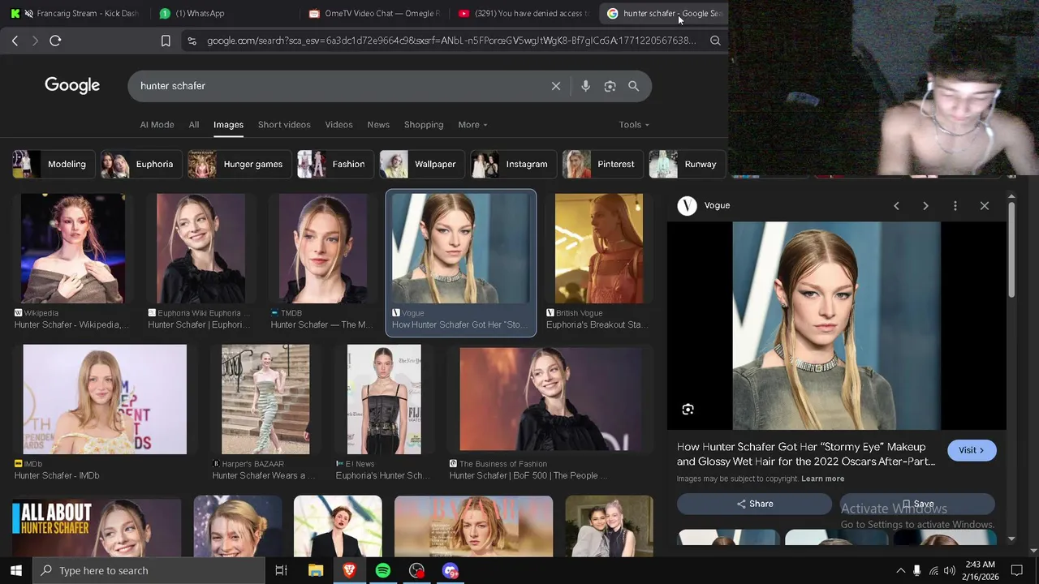The image size is (1039, 584).
Task: Filter images by Euphoria chip
Action: pyautogui.click(x=140, y=165)
